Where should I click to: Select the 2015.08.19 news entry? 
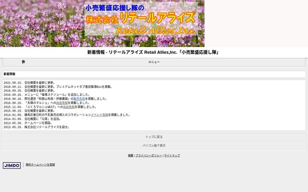29,111
